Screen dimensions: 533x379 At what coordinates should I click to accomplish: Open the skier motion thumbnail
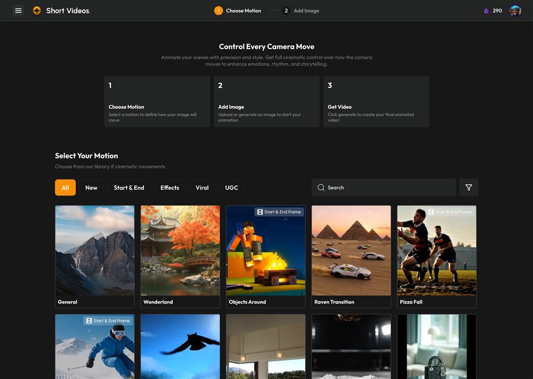[x=95, y=346]
